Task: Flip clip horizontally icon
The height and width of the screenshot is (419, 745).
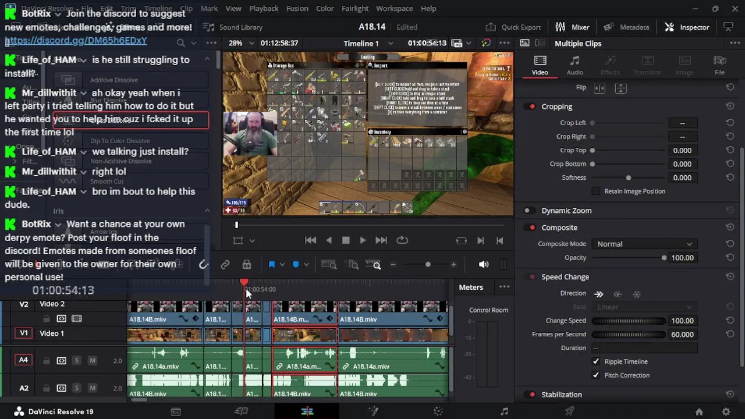Action: click(x=599, y=88)
